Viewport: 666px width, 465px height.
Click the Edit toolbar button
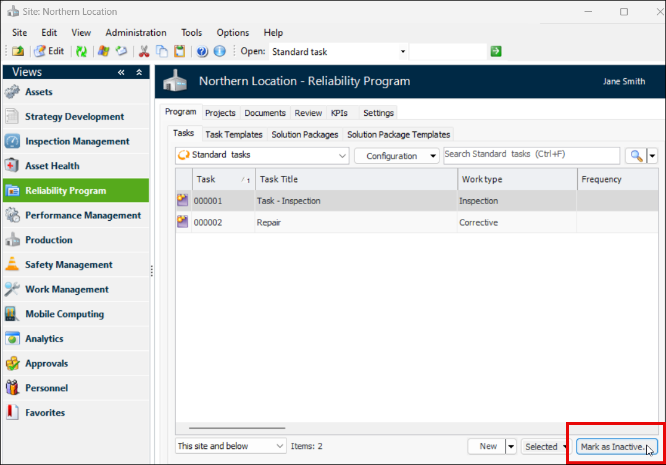pyautogui.click(x=49, y=52)
